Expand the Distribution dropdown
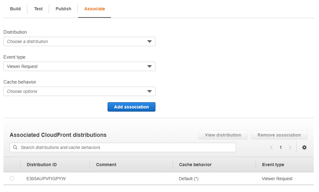The image size is (319, 192). coord(79,41)
